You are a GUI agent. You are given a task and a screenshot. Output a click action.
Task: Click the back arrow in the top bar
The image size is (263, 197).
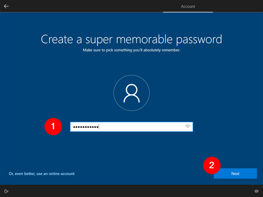tap(6, 6)
